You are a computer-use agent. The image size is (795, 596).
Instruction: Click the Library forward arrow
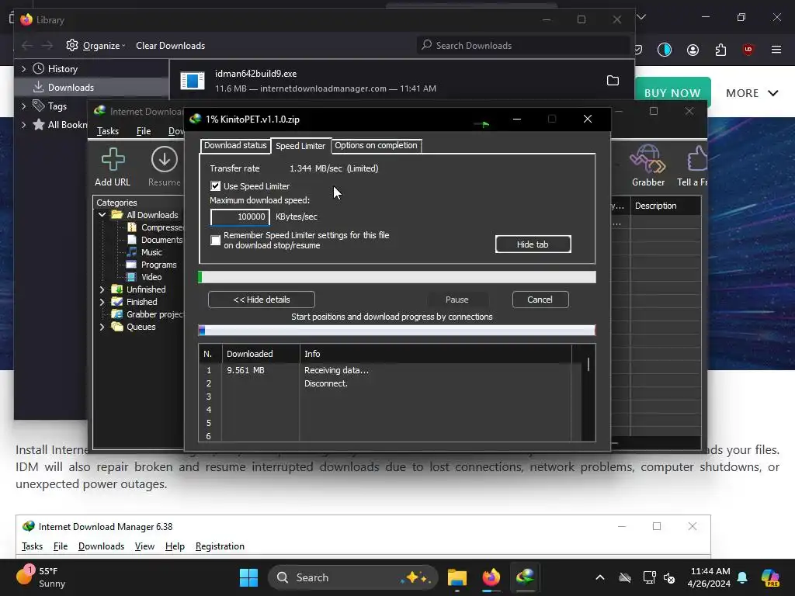pos(47,46)
